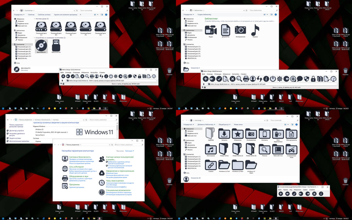Click Создать библиотеку in Библиотеки toolbar
The height and width of the screenshot is (220, 352).
pos(204,15)
